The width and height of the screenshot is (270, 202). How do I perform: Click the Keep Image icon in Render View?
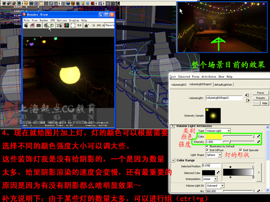pyautogui.click(x=86, y=26)
